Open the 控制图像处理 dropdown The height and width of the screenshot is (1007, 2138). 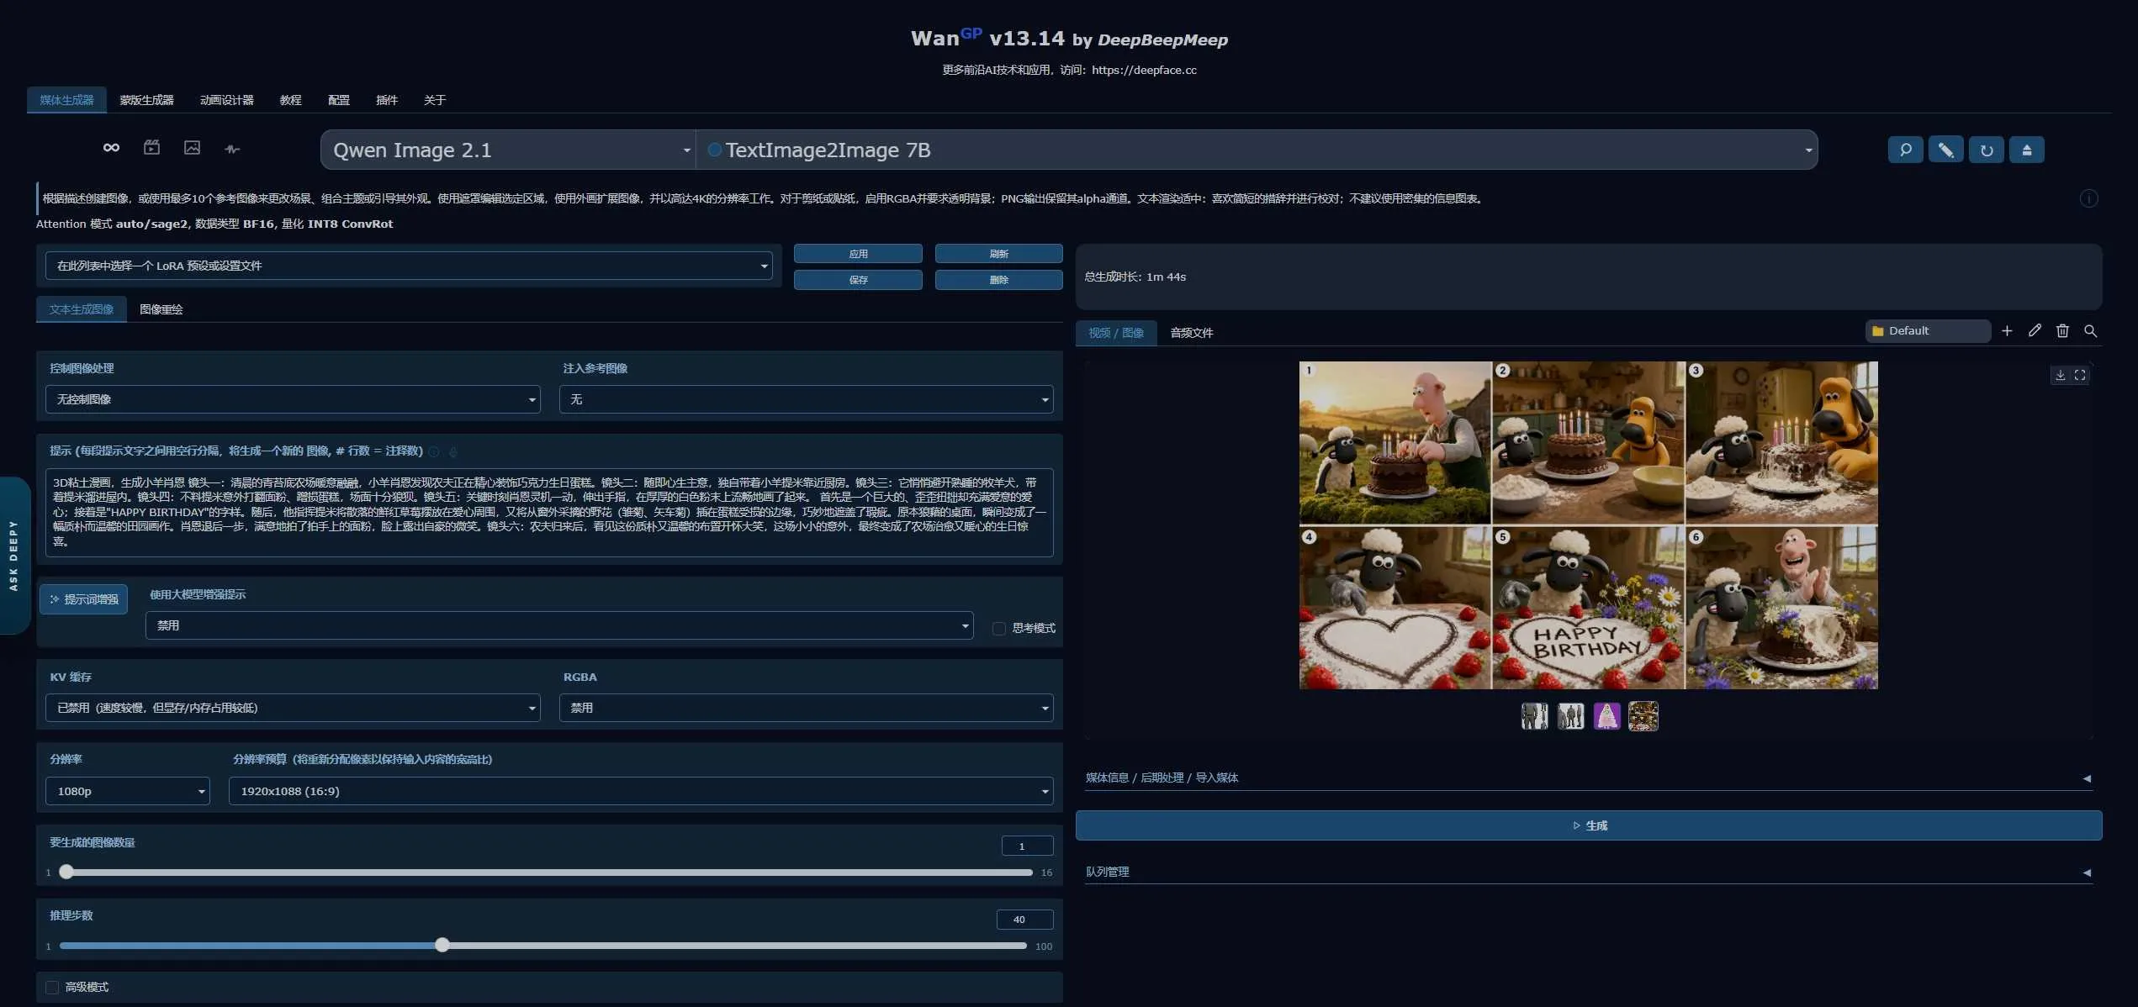tap(293, 399)
